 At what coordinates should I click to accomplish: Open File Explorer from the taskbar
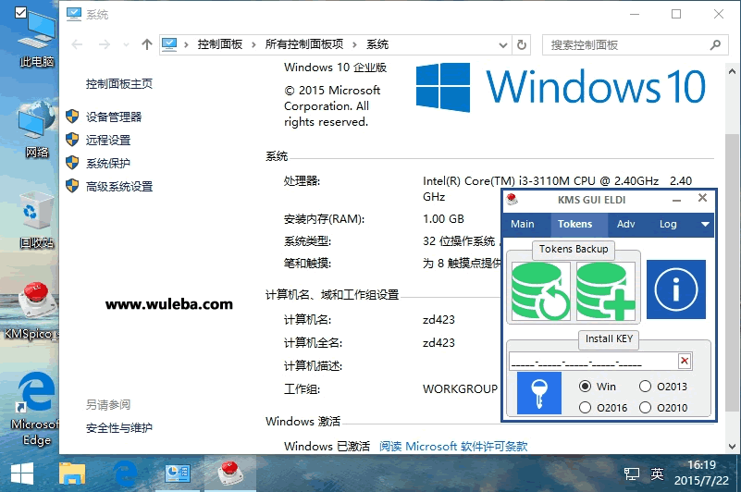pos(72,474)
